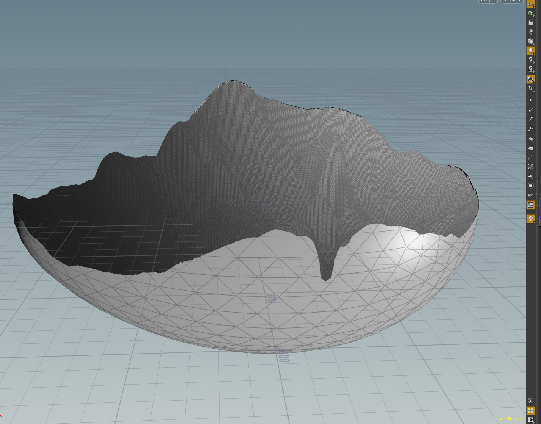The height and width of the screenshot is (424, 541).
Task: Click the circular striped display option icon
Action: [x=531, y=186]
